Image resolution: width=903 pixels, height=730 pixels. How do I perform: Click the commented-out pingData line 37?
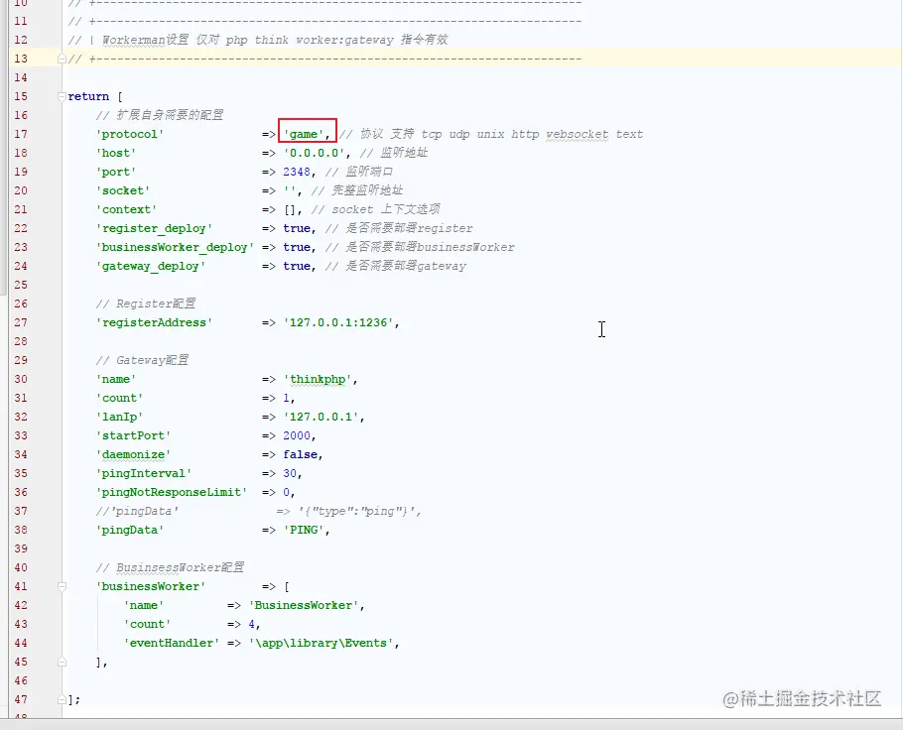click(x=259, y=511)
